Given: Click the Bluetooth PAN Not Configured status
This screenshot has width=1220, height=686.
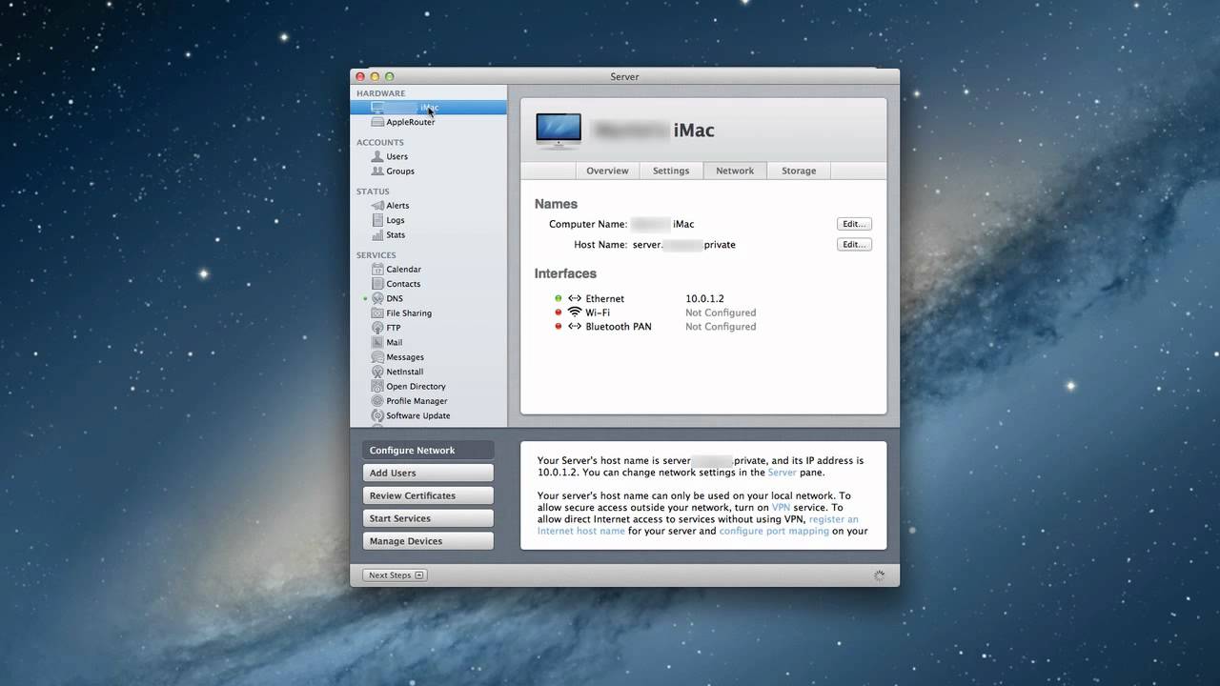Looking at the screenshot, I should [x=721, y=327].
